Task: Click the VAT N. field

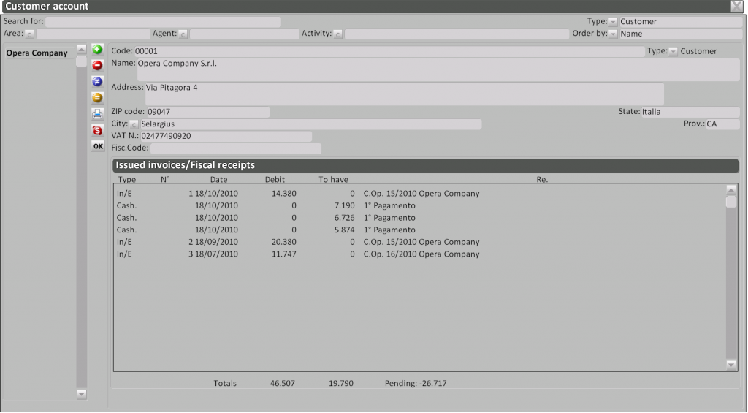Action: click(225, 137)
